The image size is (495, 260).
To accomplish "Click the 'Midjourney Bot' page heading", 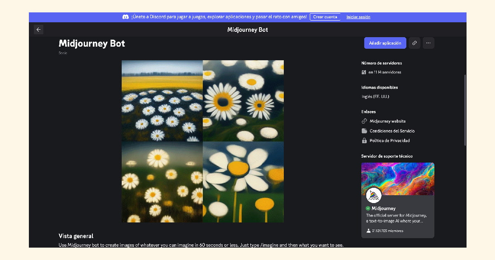I will (92, 43).
